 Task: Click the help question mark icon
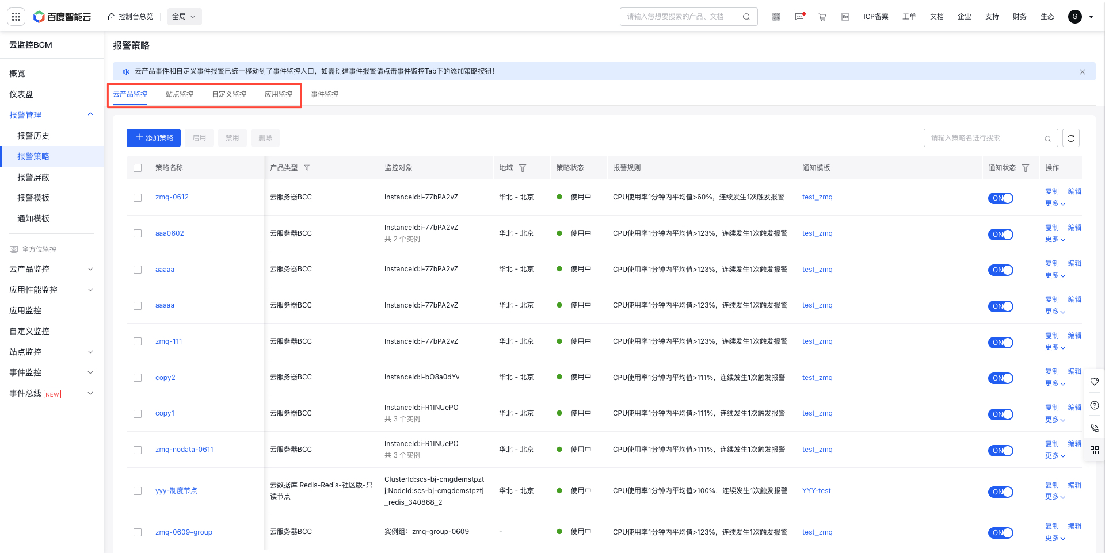pos(1095,405)
